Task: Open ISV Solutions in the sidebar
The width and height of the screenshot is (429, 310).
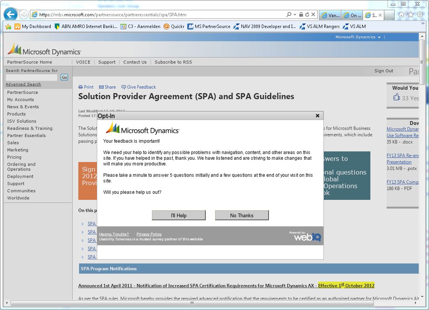Action: (22, 121)
